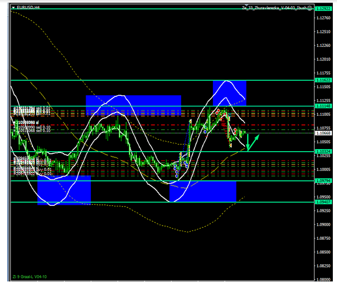The width and height of the screenshot is (337, 283).
Task: Click the 1.12760 value on price scale
Action: click(x=323, y=18)
